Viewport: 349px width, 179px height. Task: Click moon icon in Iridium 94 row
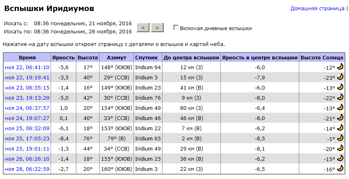[x=340, y=66]
